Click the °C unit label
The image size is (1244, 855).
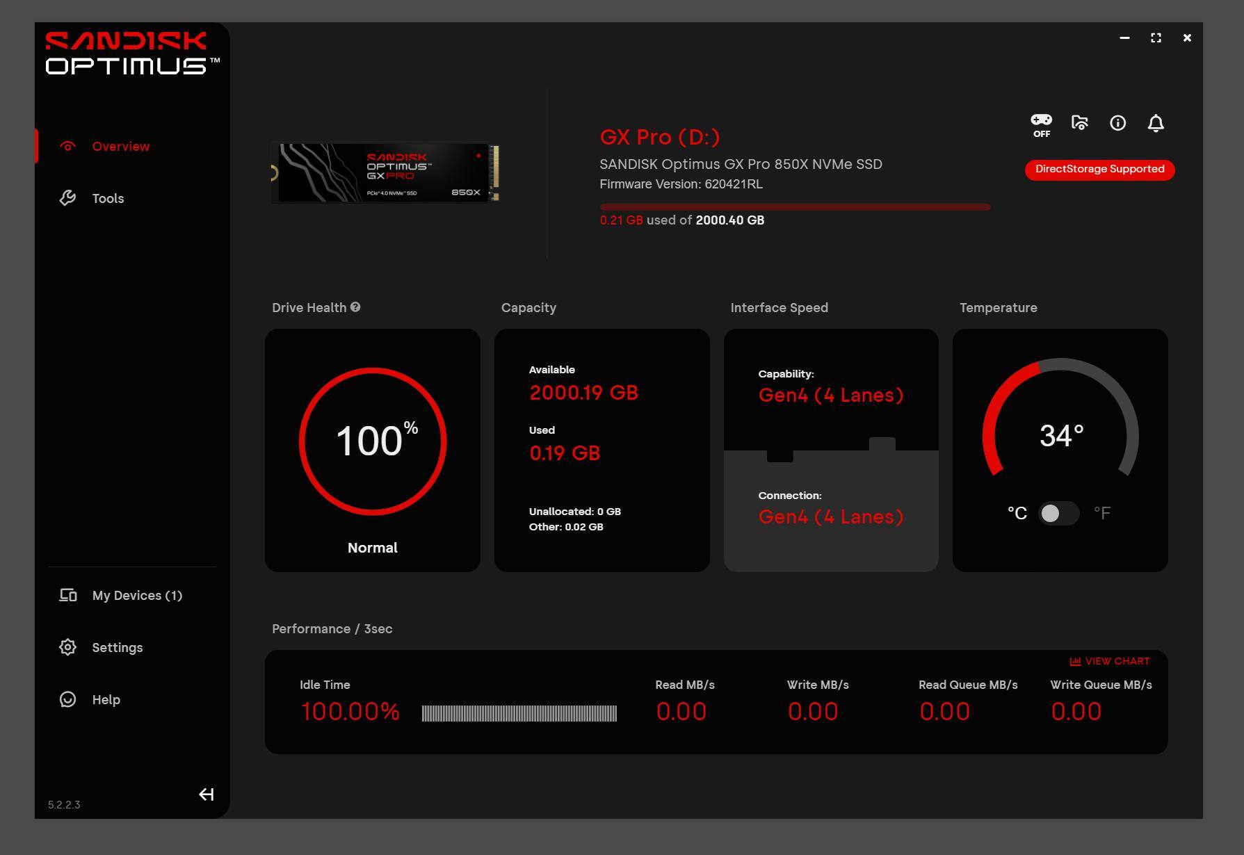1017,513
